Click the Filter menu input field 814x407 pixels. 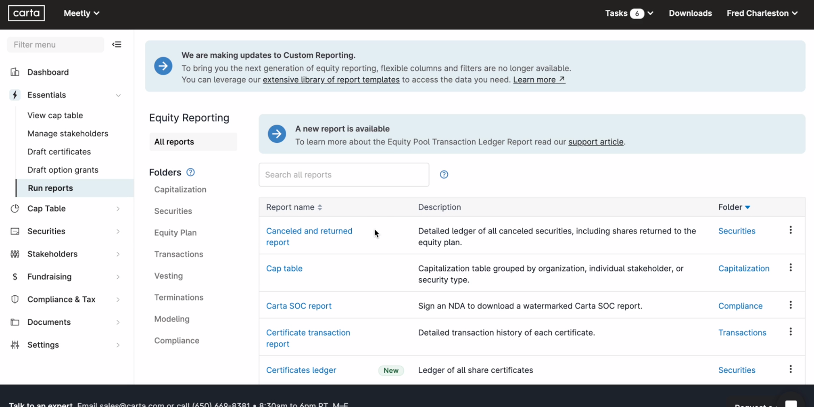click(x=56, y=44)
